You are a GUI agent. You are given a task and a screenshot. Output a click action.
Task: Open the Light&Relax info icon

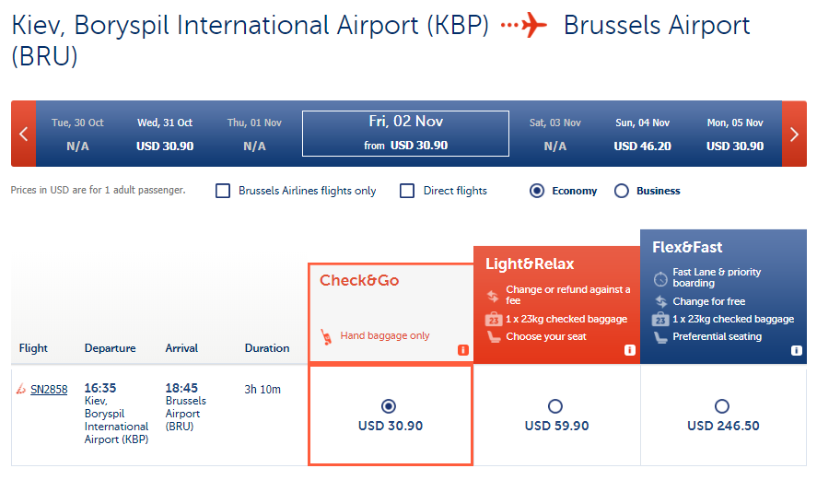[629, 350]
